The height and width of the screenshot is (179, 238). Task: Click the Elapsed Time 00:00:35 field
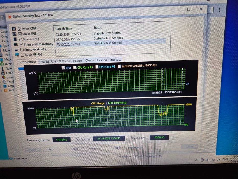(x=159, y=137)
